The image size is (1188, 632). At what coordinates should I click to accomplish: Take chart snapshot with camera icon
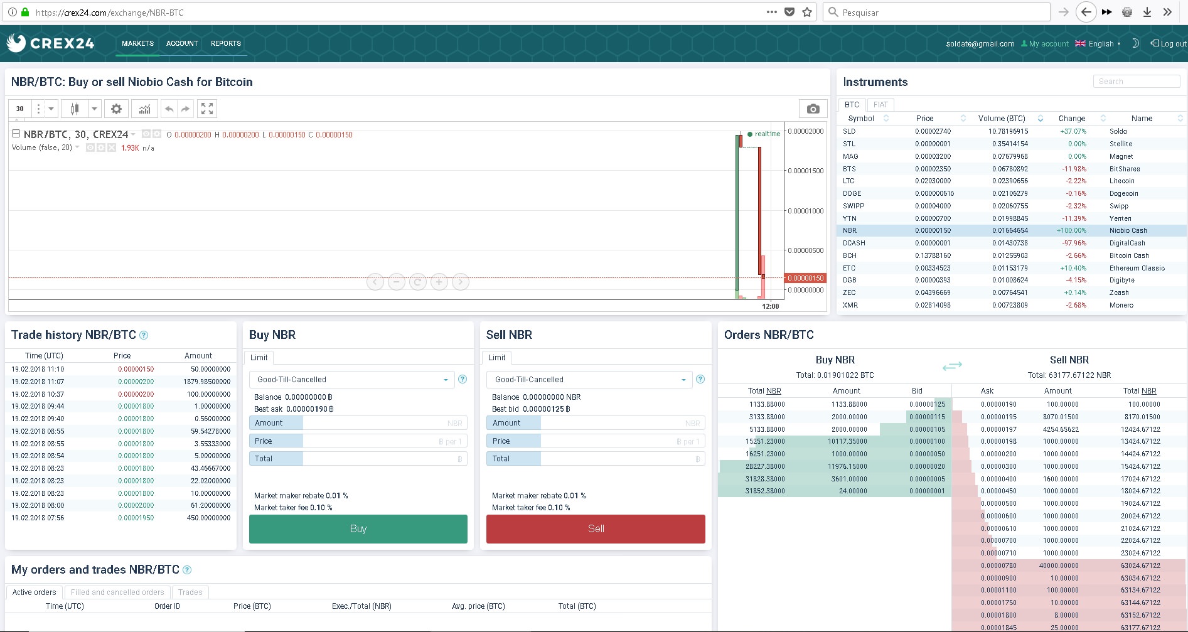coord(813,109)
